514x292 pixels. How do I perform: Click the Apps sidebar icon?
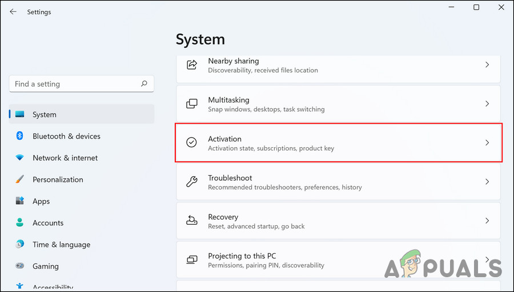(x=19, y=201)
